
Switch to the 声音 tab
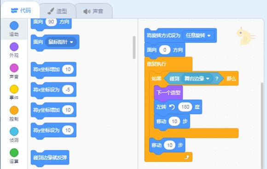93,11
